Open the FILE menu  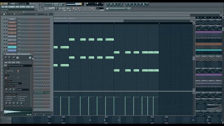[x=2, y=7]
